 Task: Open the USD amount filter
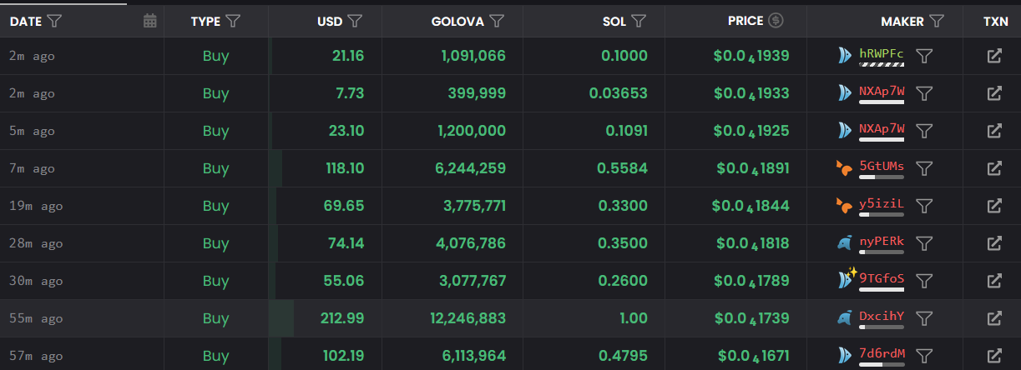coord(355,21)
